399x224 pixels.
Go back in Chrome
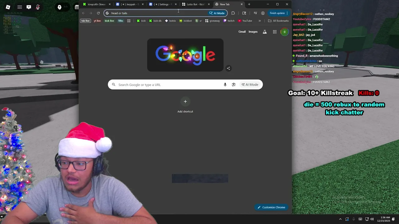tap(83, 13)
